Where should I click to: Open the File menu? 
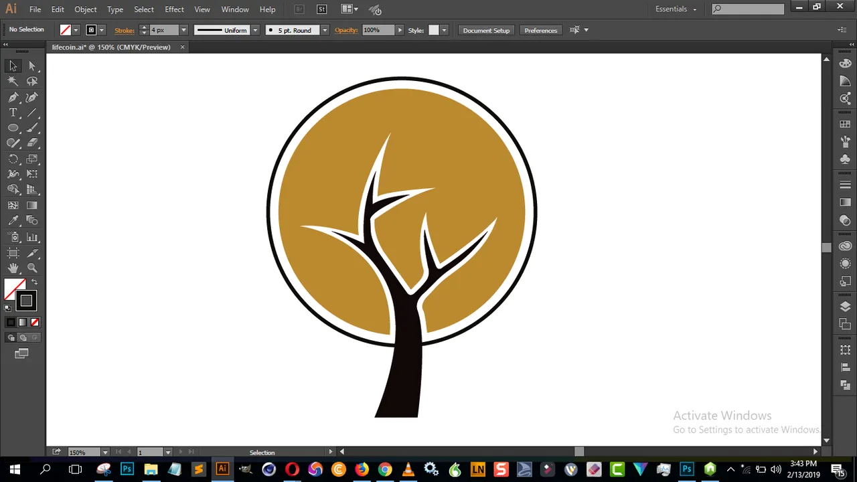[x=35, y=9]
